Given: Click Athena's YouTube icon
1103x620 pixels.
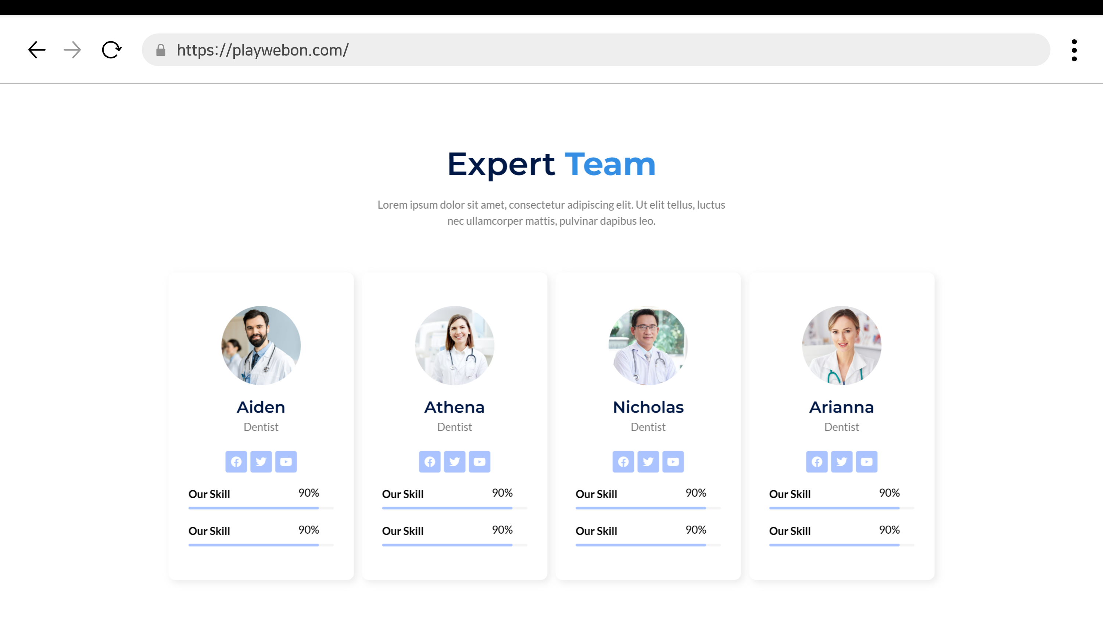Looking at the screenshot, I should (479, 462).
